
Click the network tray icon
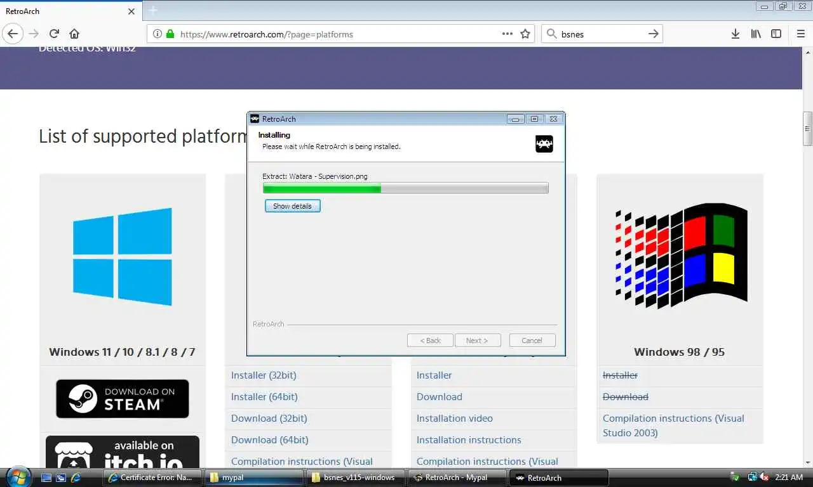pos(752,477)
